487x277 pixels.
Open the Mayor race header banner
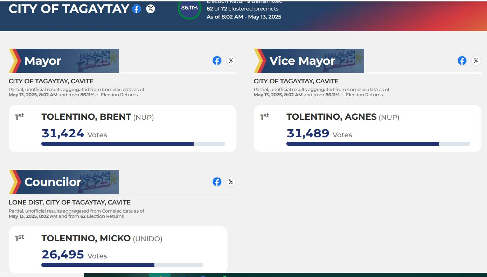64,61
